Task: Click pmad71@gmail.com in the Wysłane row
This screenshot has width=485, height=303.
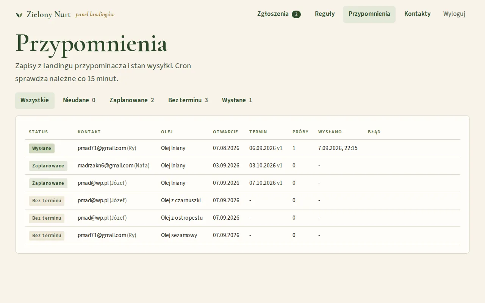Action: pyautogui.click(x=102, y=148)
